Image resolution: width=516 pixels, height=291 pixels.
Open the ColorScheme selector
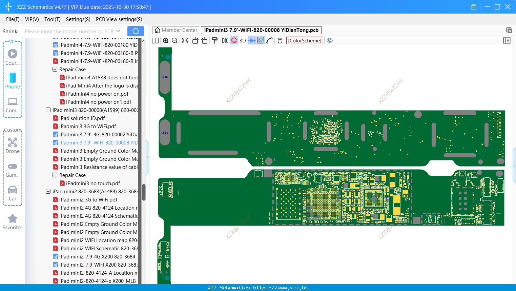click(305, 41)
